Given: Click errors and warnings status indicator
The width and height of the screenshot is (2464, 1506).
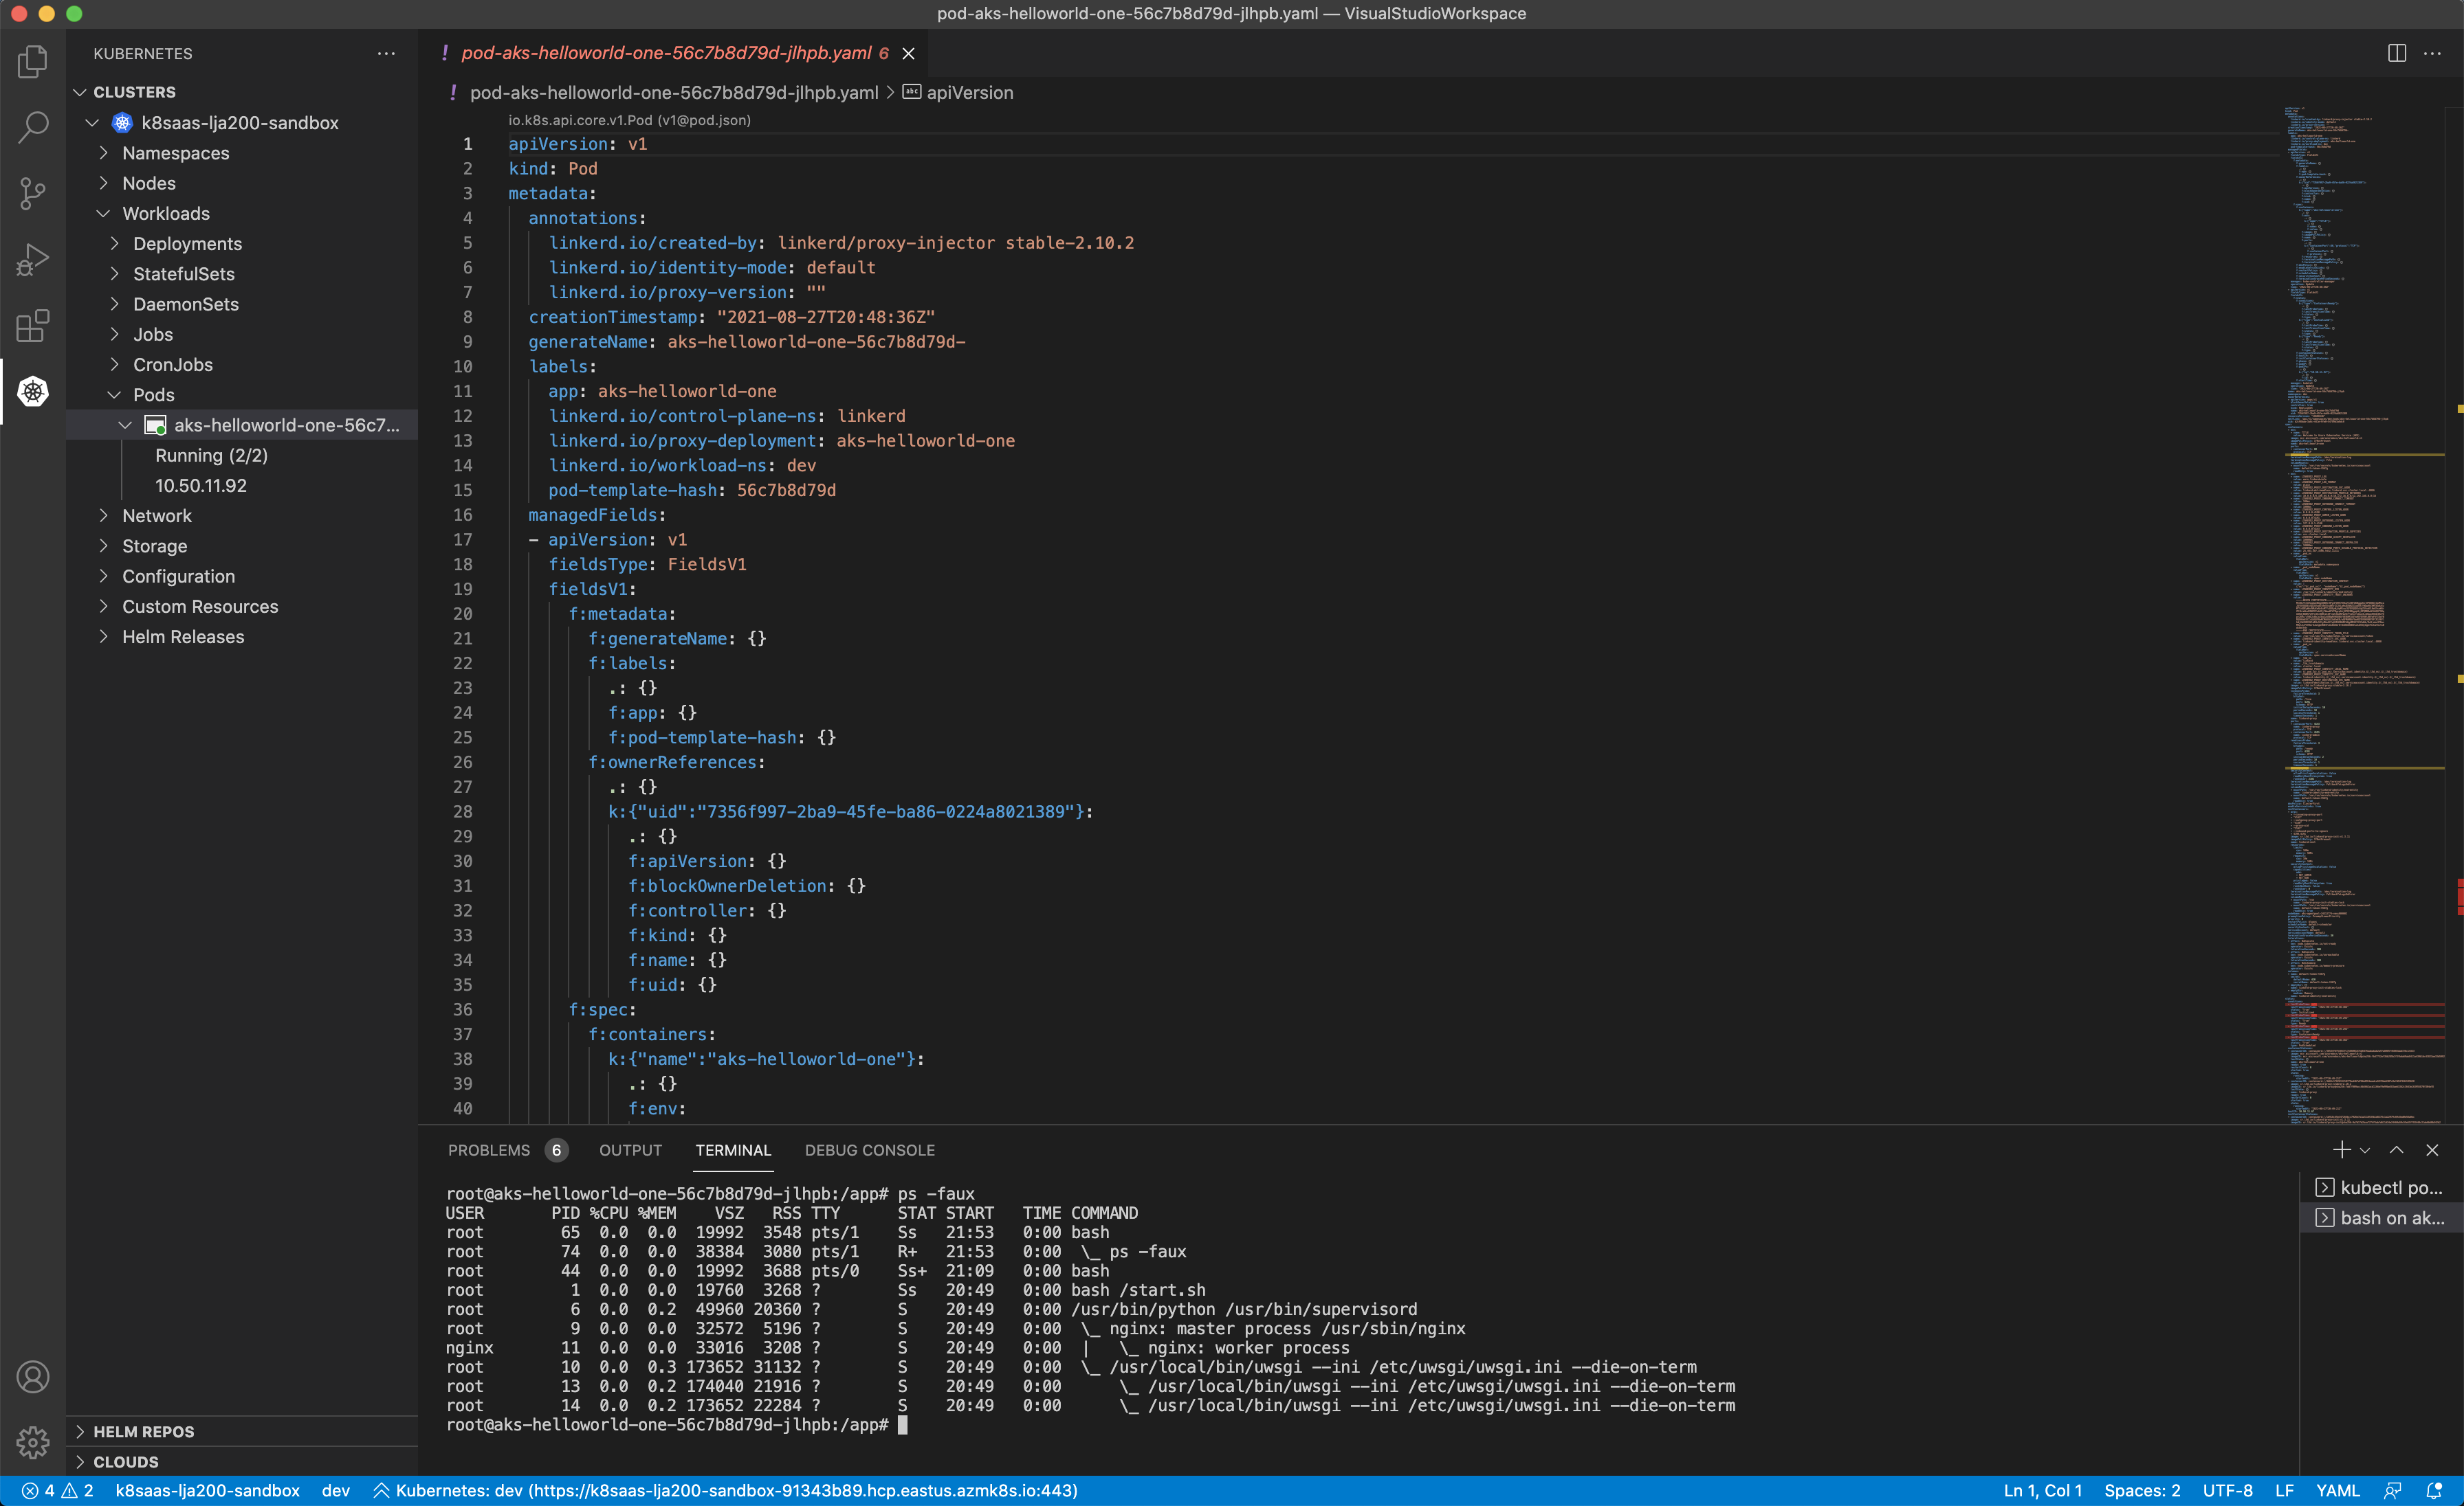Looking at the screenshot, I should [58, 1490].
